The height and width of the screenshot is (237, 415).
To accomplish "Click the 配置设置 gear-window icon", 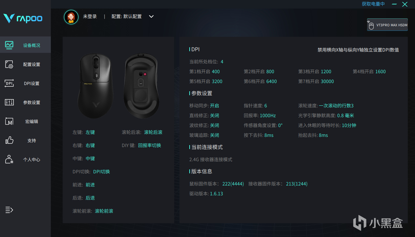I will 9,64.
